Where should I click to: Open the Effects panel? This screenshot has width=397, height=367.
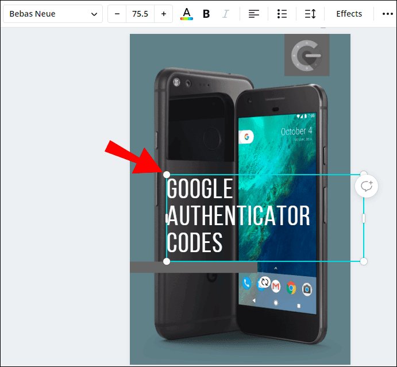[349, 14]
